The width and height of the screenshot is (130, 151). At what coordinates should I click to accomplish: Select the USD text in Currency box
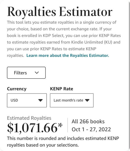14,100
